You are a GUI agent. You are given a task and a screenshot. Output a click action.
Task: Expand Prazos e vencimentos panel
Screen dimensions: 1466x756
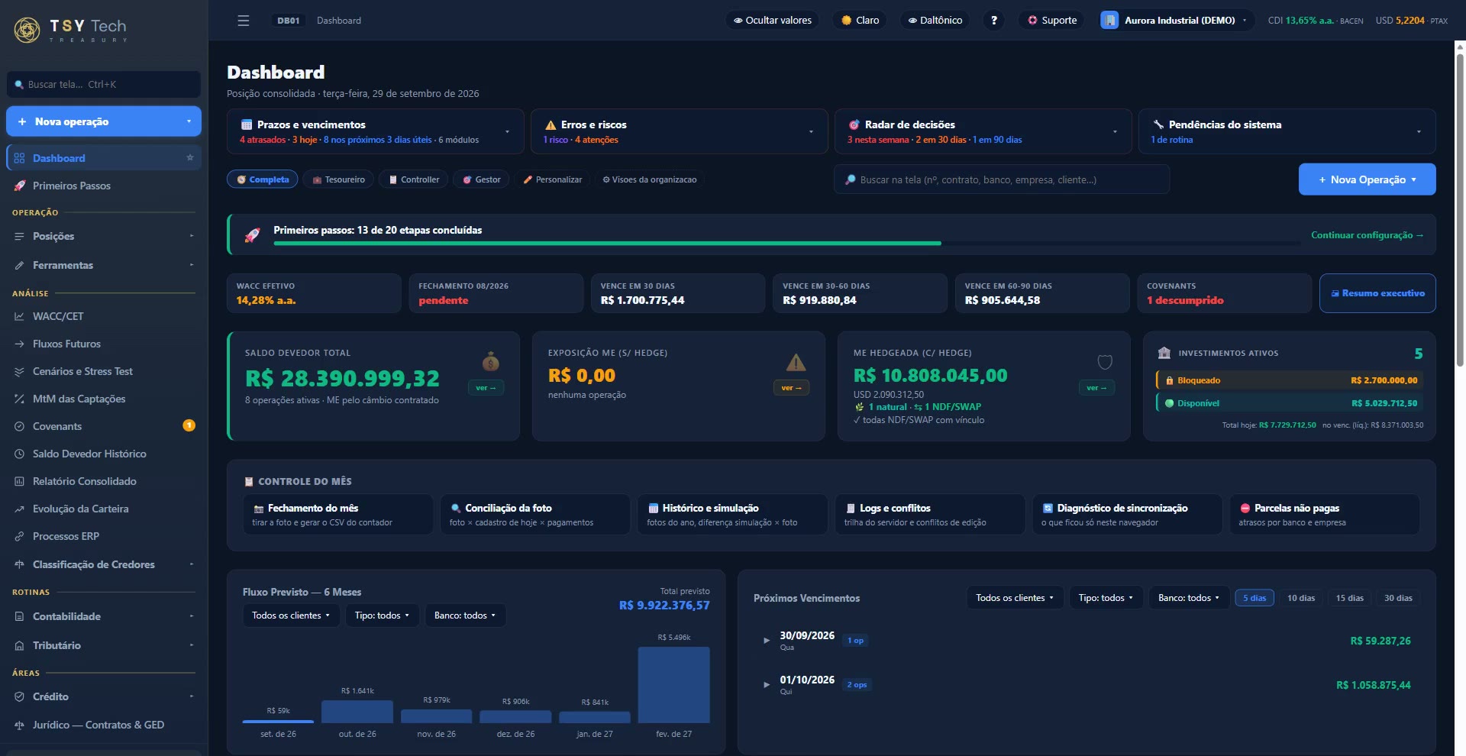point(375,131)
